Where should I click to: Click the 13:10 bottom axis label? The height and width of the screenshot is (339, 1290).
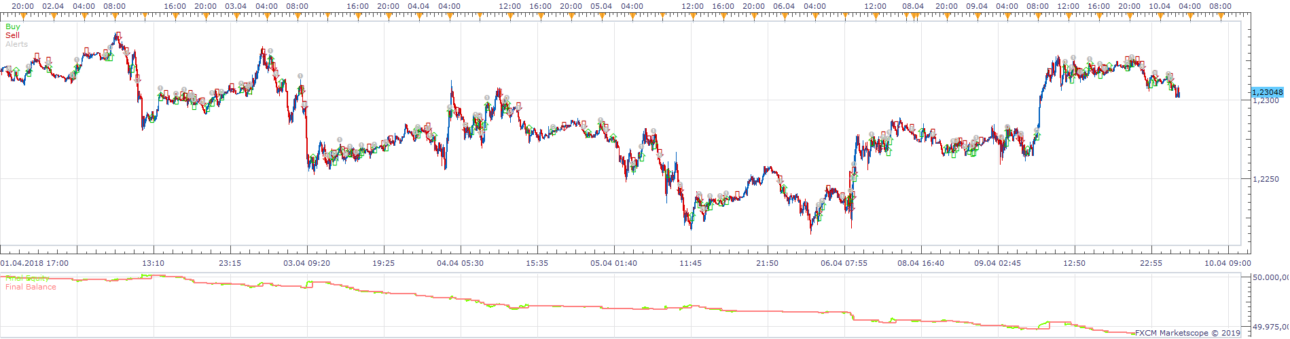(x=153, y=263)
